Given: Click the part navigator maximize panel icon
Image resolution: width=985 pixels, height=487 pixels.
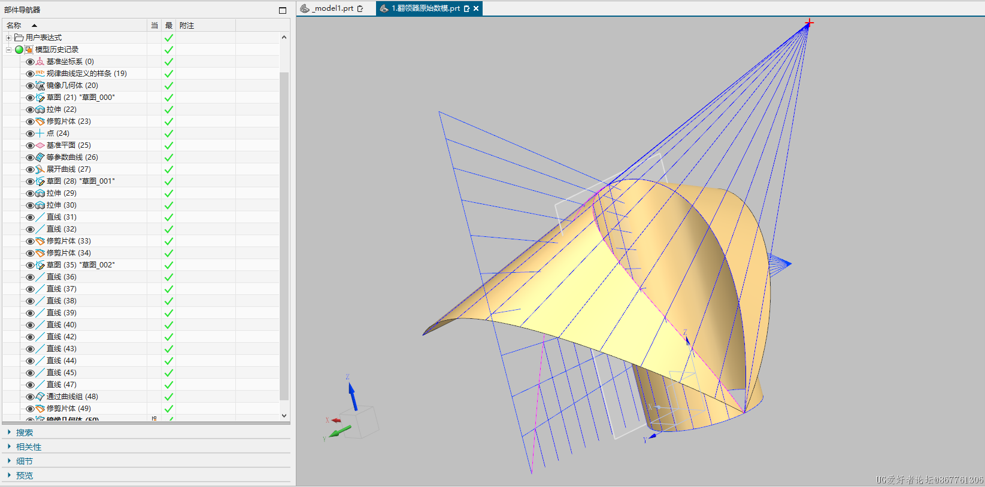Looking at the screenshot, I should [x=283, y=10].
